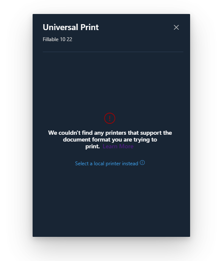Select the Fillable 10 22 document name
This screenshot has height=261, width=221.
(x=58, y=39)
